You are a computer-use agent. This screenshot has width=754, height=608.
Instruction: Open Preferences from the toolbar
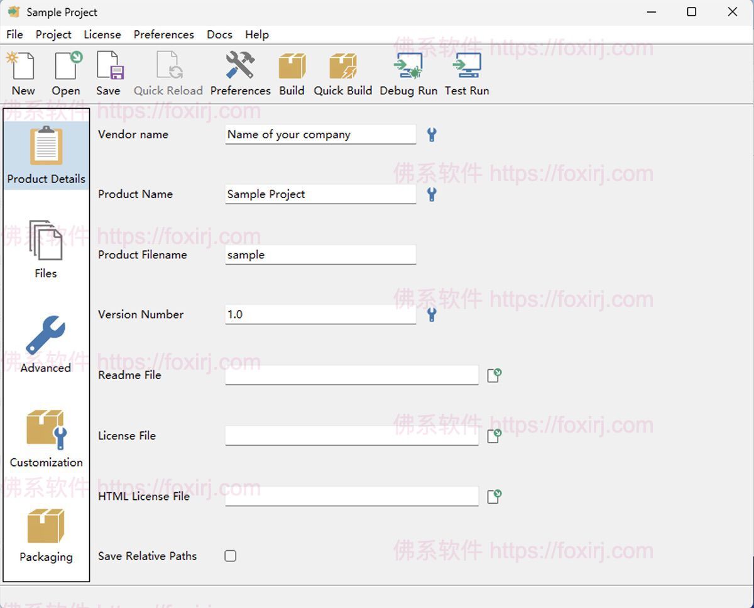[240, 69]
